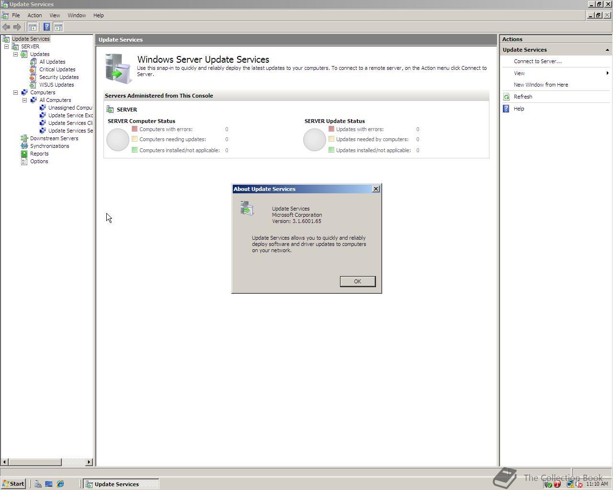Click Update Services taskbar button

pyautogui.click(x=121, y=484)
